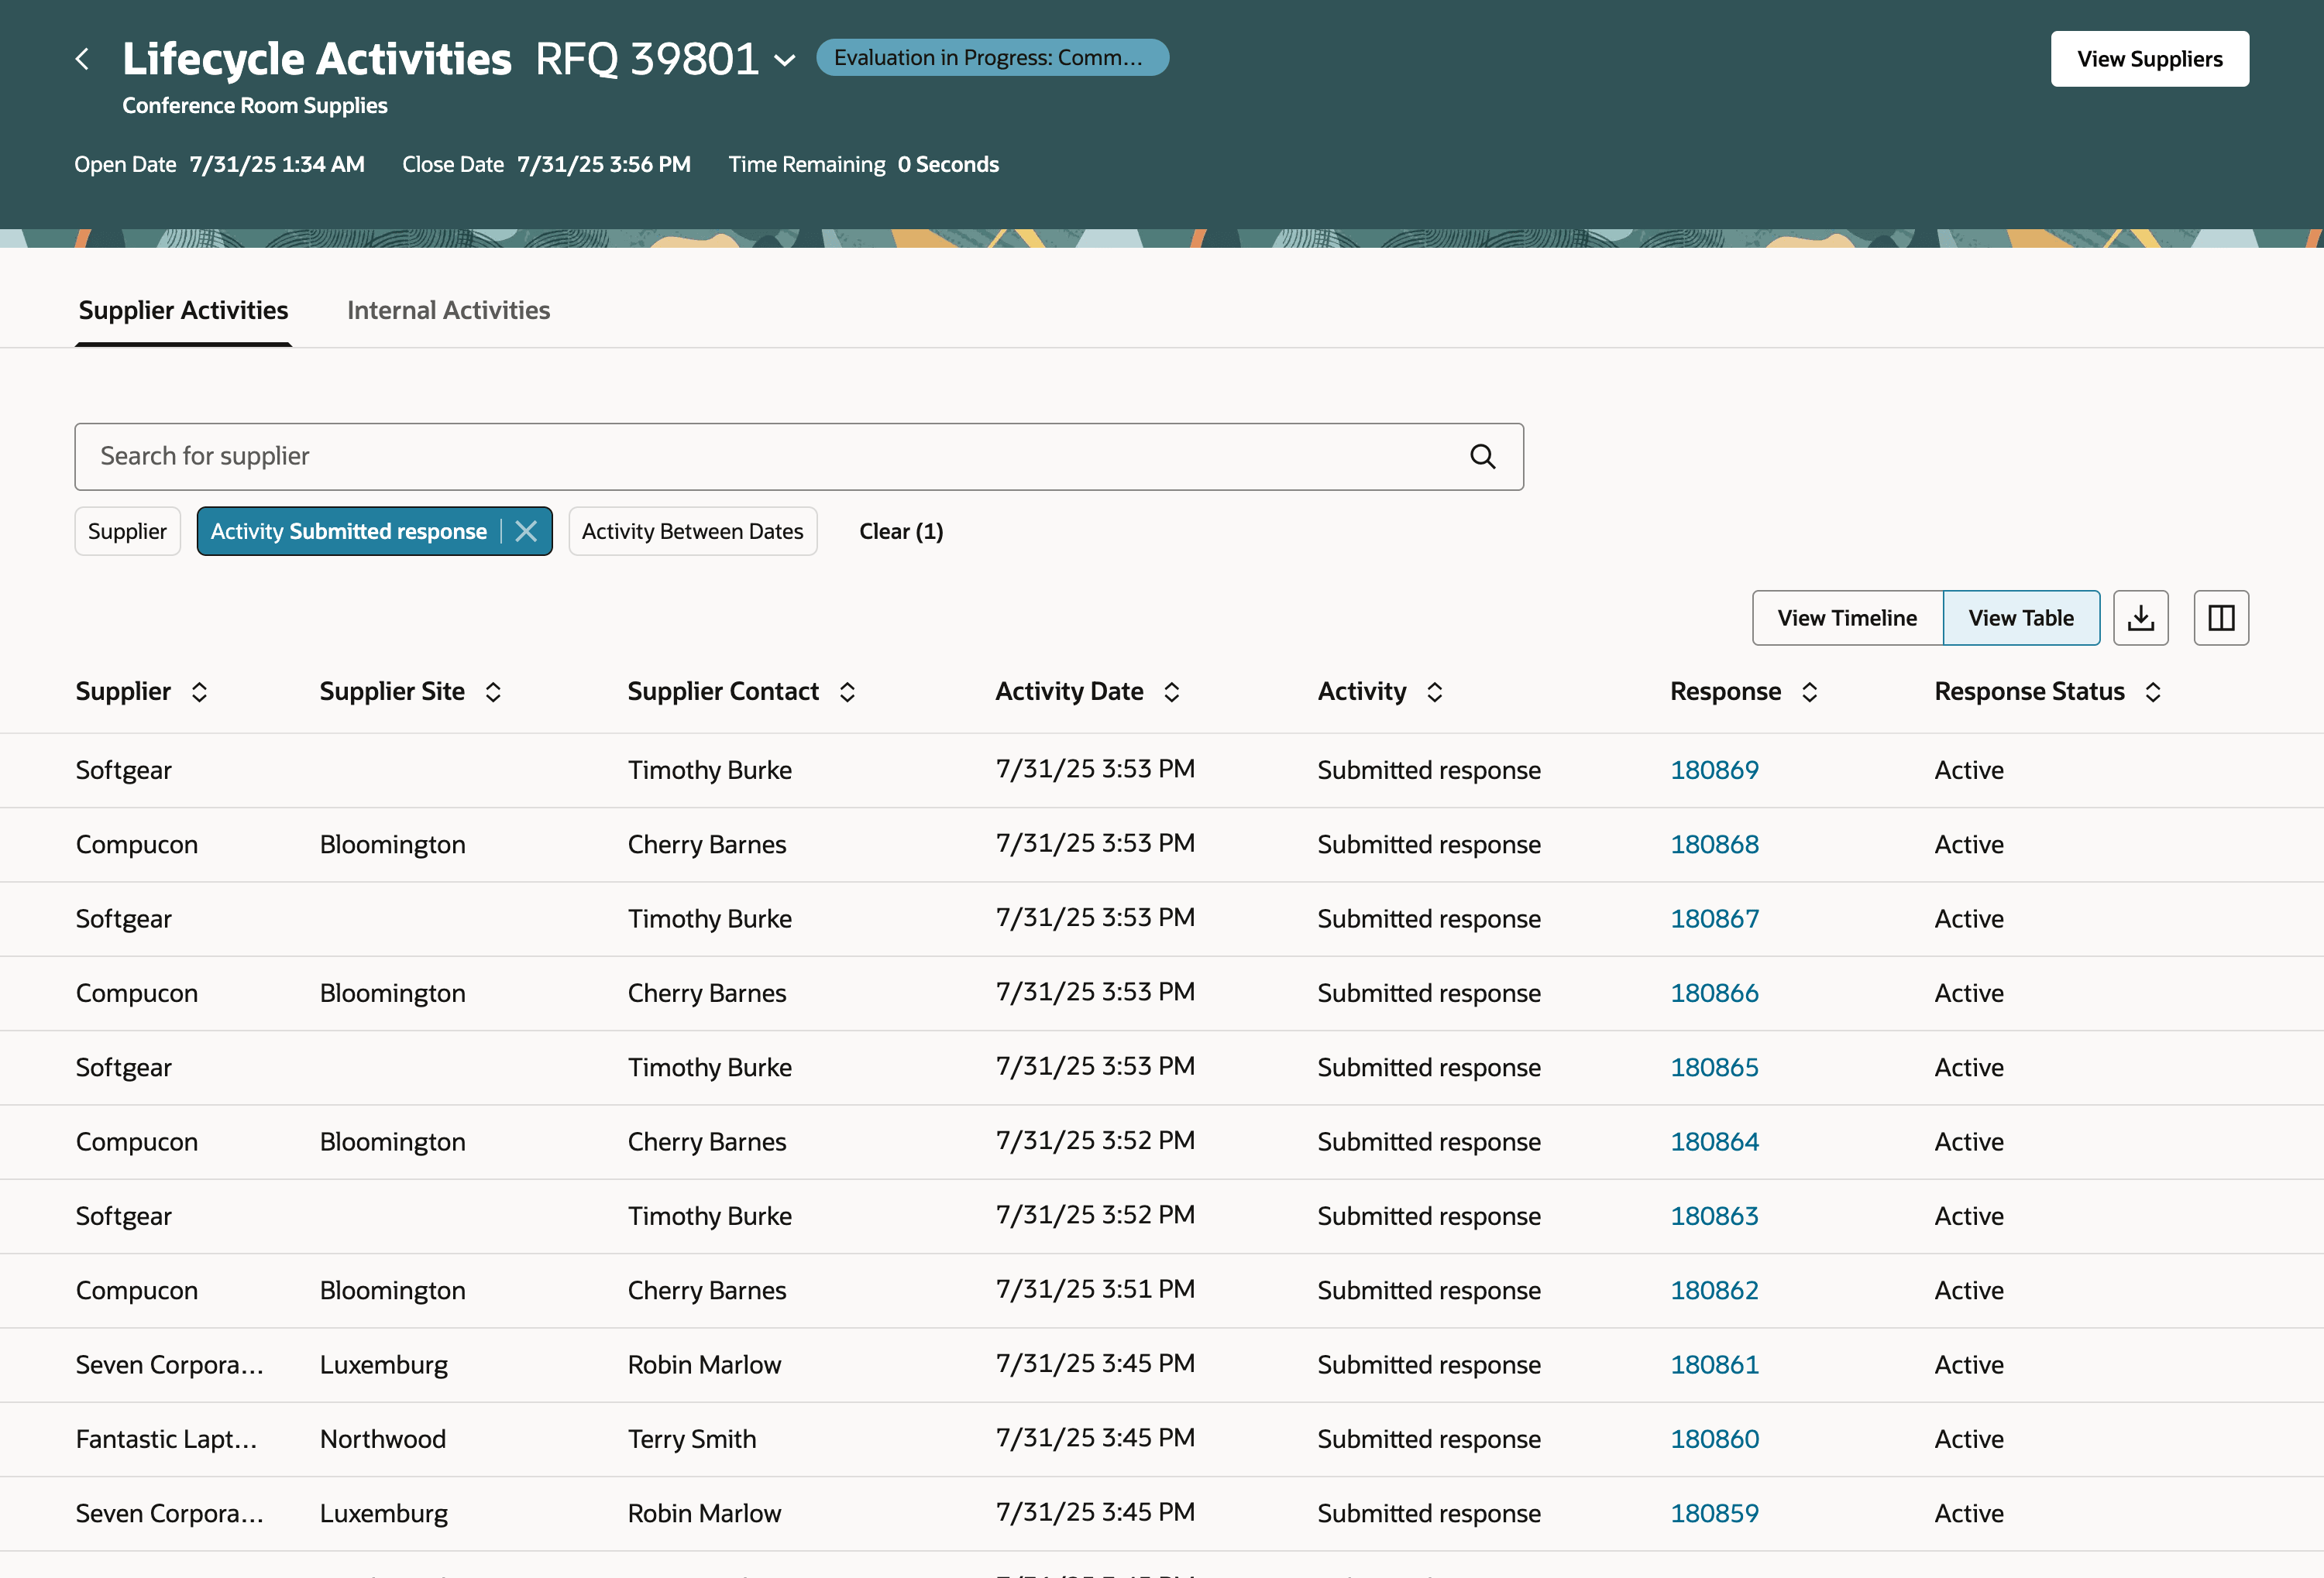Viewport: 2324px width, 1578px height.
Task: Click the View Suppliers button
Action: (2149, 59)
